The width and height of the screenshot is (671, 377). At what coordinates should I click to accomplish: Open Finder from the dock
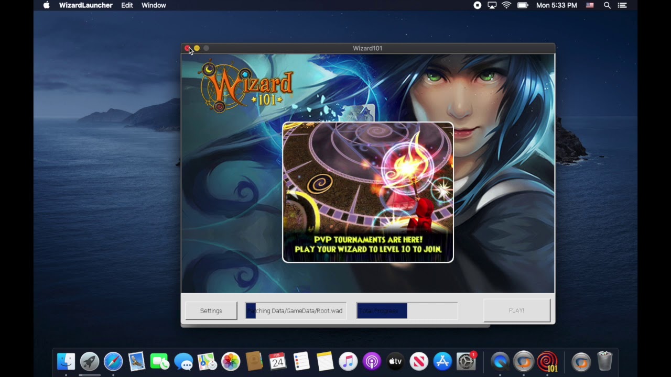coord(66,361)
